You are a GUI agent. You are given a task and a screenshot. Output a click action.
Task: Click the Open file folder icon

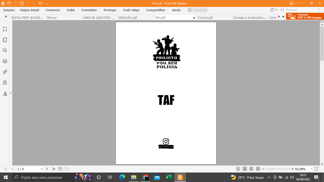click(9, 3)
